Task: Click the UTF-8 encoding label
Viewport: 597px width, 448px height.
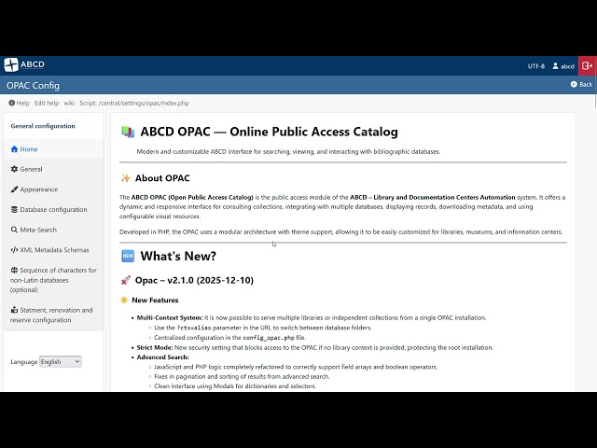Action: coord(536,66)
